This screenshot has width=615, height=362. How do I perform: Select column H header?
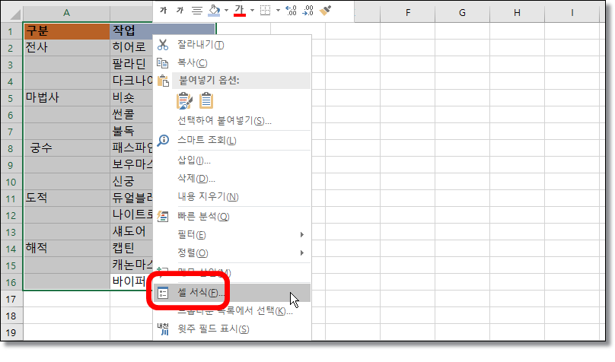[x=517, y=13]
